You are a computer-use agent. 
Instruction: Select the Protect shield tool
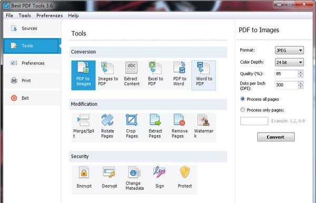coord(185,179)
